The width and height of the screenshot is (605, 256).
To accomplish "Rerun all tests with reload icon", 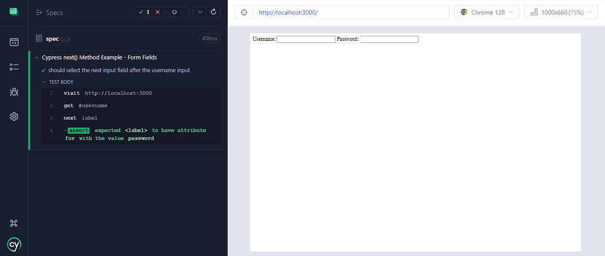I will 213,12.
